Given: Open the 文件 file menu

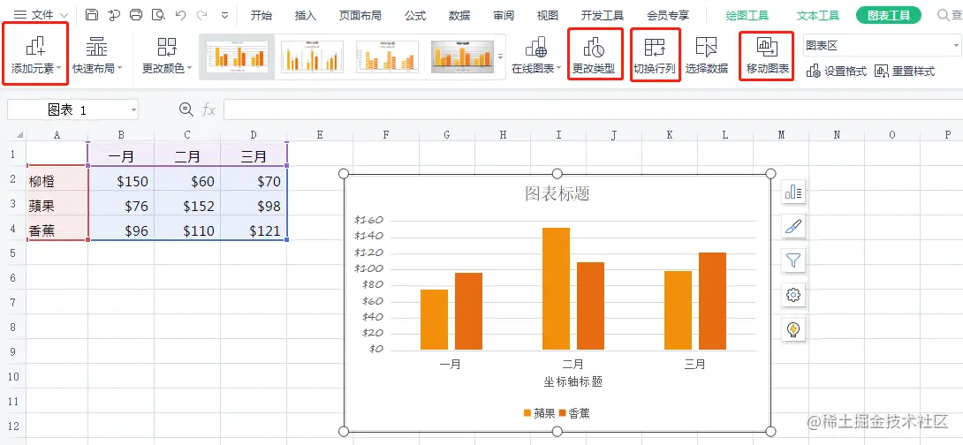Looking at the screenshot, I should pos(40,15).
